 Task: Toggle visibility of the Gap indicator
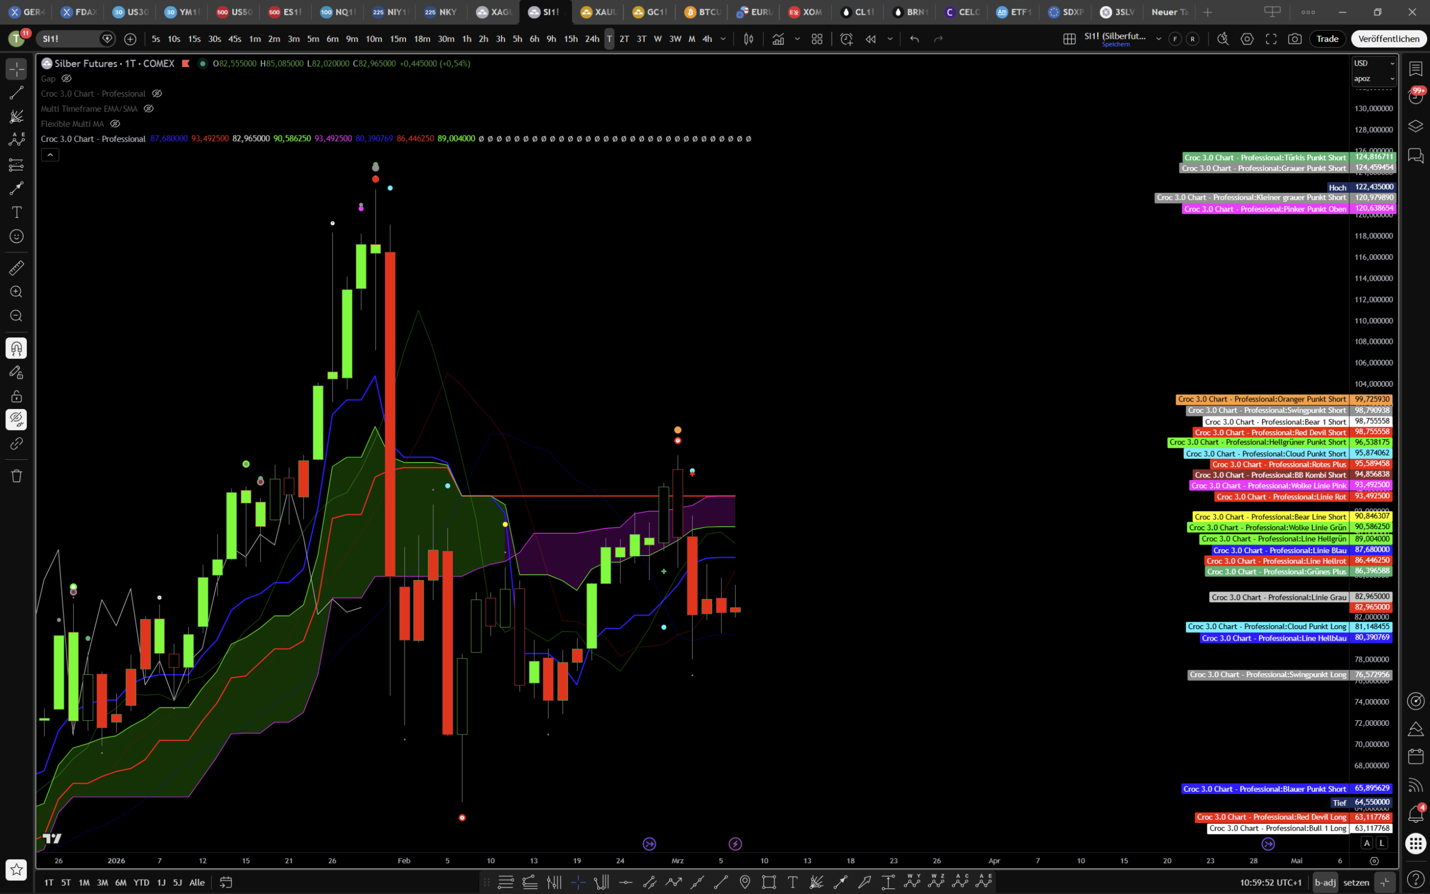click(x=67, y=78)
